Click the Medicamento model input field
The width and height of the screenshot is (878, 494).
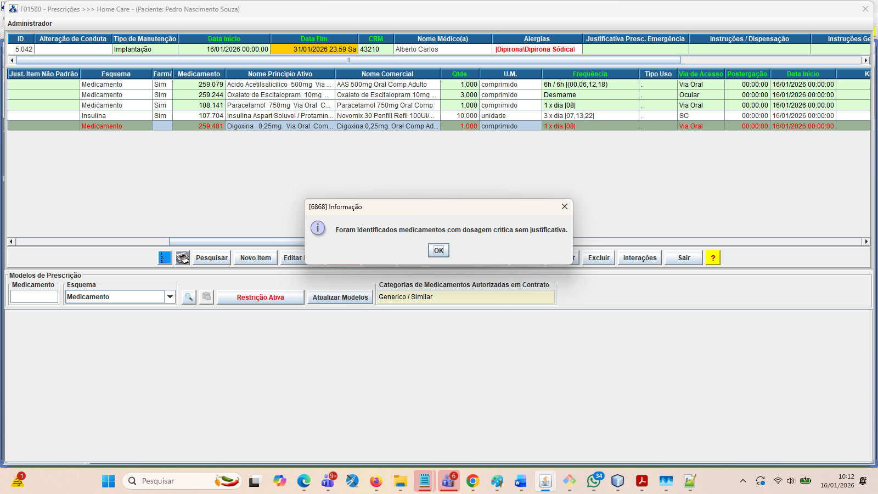pos(34,297)
